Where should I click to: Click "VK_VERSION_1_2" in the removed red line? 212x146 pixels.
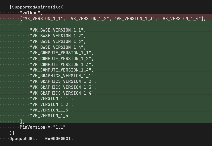tap(88, 18)
